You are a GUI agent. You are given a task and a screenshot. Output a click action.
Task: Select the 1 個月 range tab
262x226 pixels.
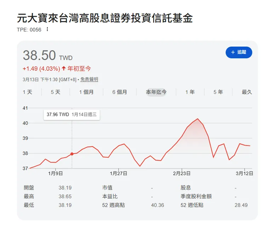click(86, 92)
